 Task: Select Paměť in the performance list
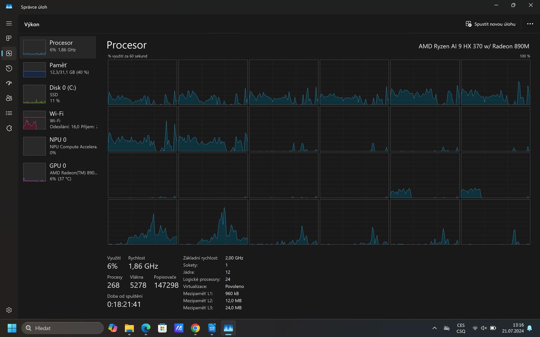[58, 70]
